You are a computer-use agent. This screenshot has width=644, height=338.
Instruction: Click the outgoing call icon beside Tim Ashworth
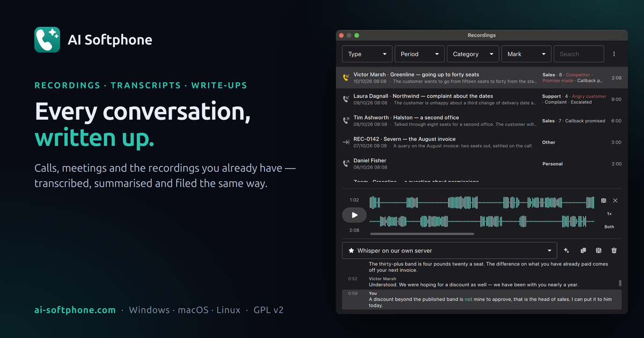(346, 121)
